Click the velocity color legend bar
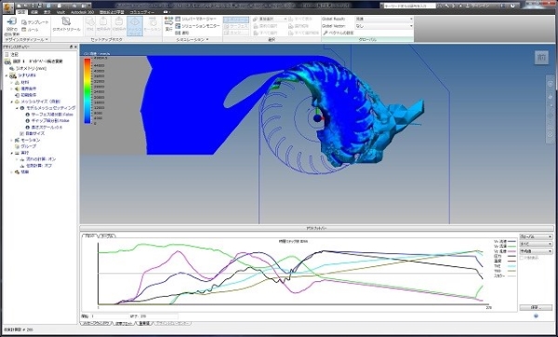 pos(87,91)
